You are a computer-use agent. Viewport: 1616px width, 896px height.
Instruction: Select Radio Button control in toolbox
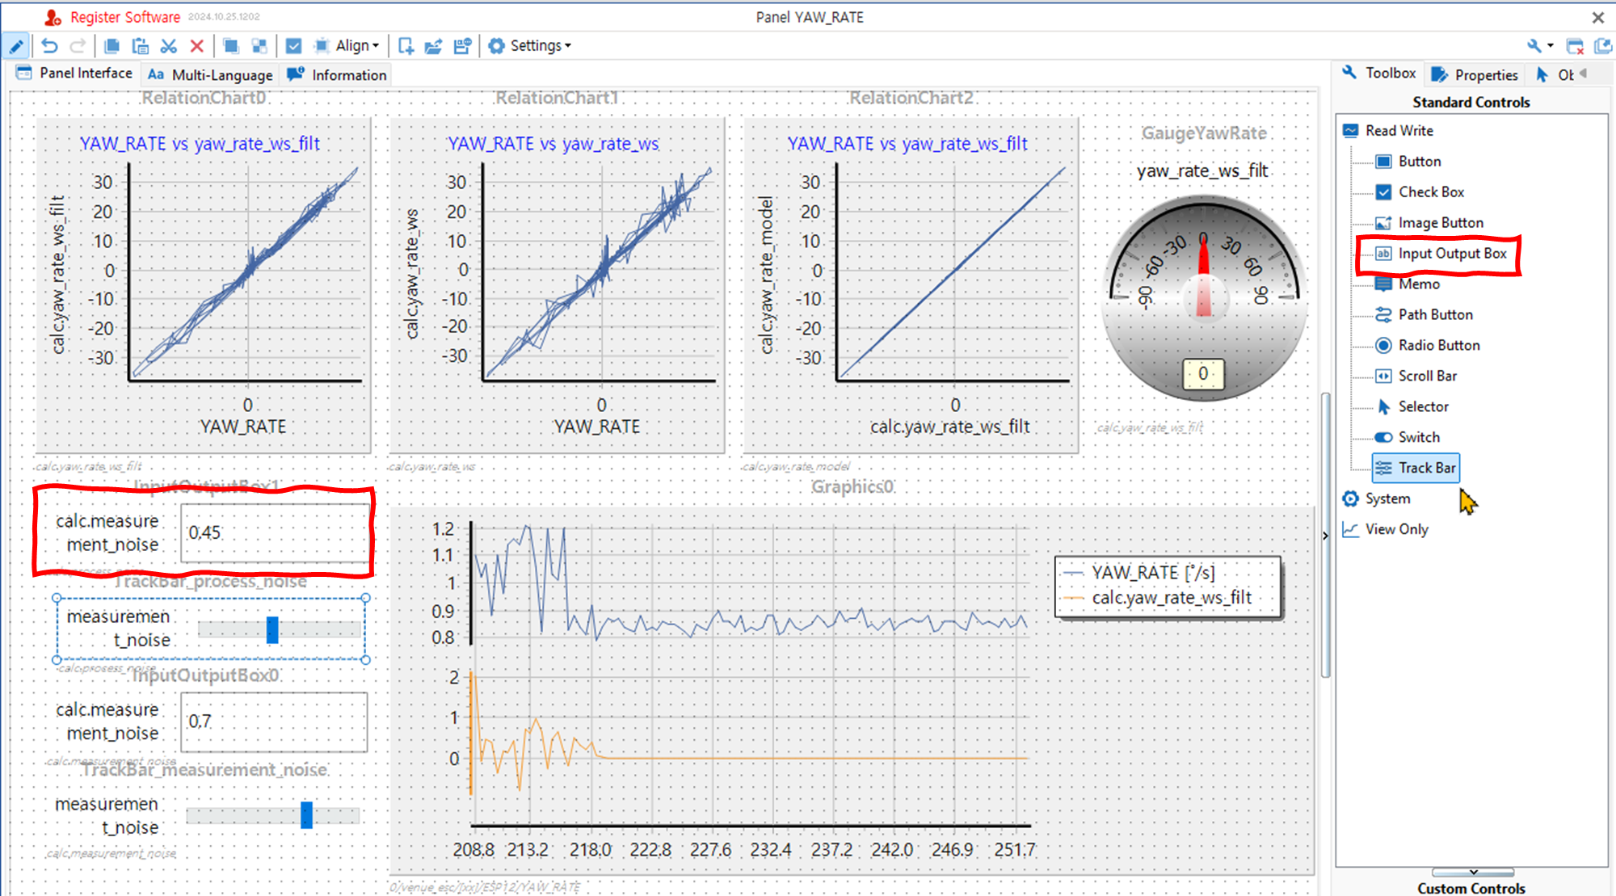1438,346
